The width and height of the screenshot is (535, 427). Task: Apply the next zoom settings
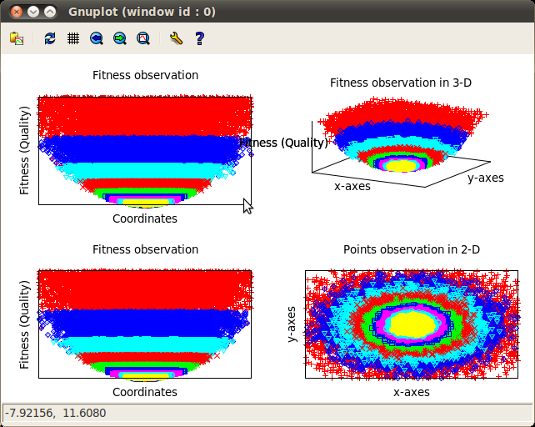pos(120,38)
